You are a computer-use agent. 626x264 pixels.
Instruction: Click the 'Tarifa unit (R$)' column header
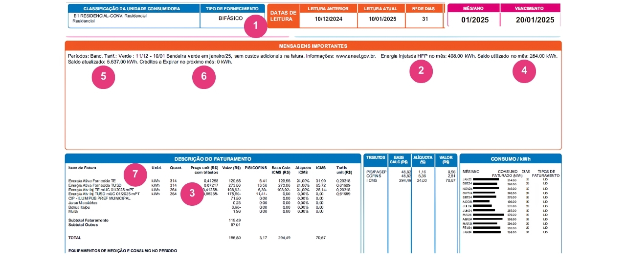tap(344, 170)
